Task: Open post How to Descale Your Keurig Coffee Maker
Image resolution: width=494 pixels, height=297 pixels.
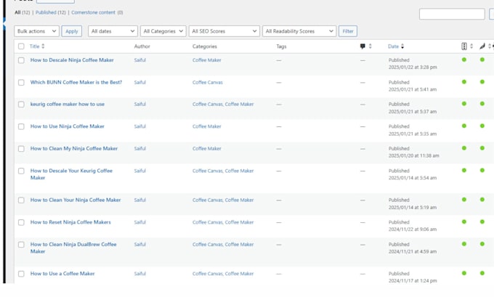Action: pyautogui.click(x=71, y=174)
